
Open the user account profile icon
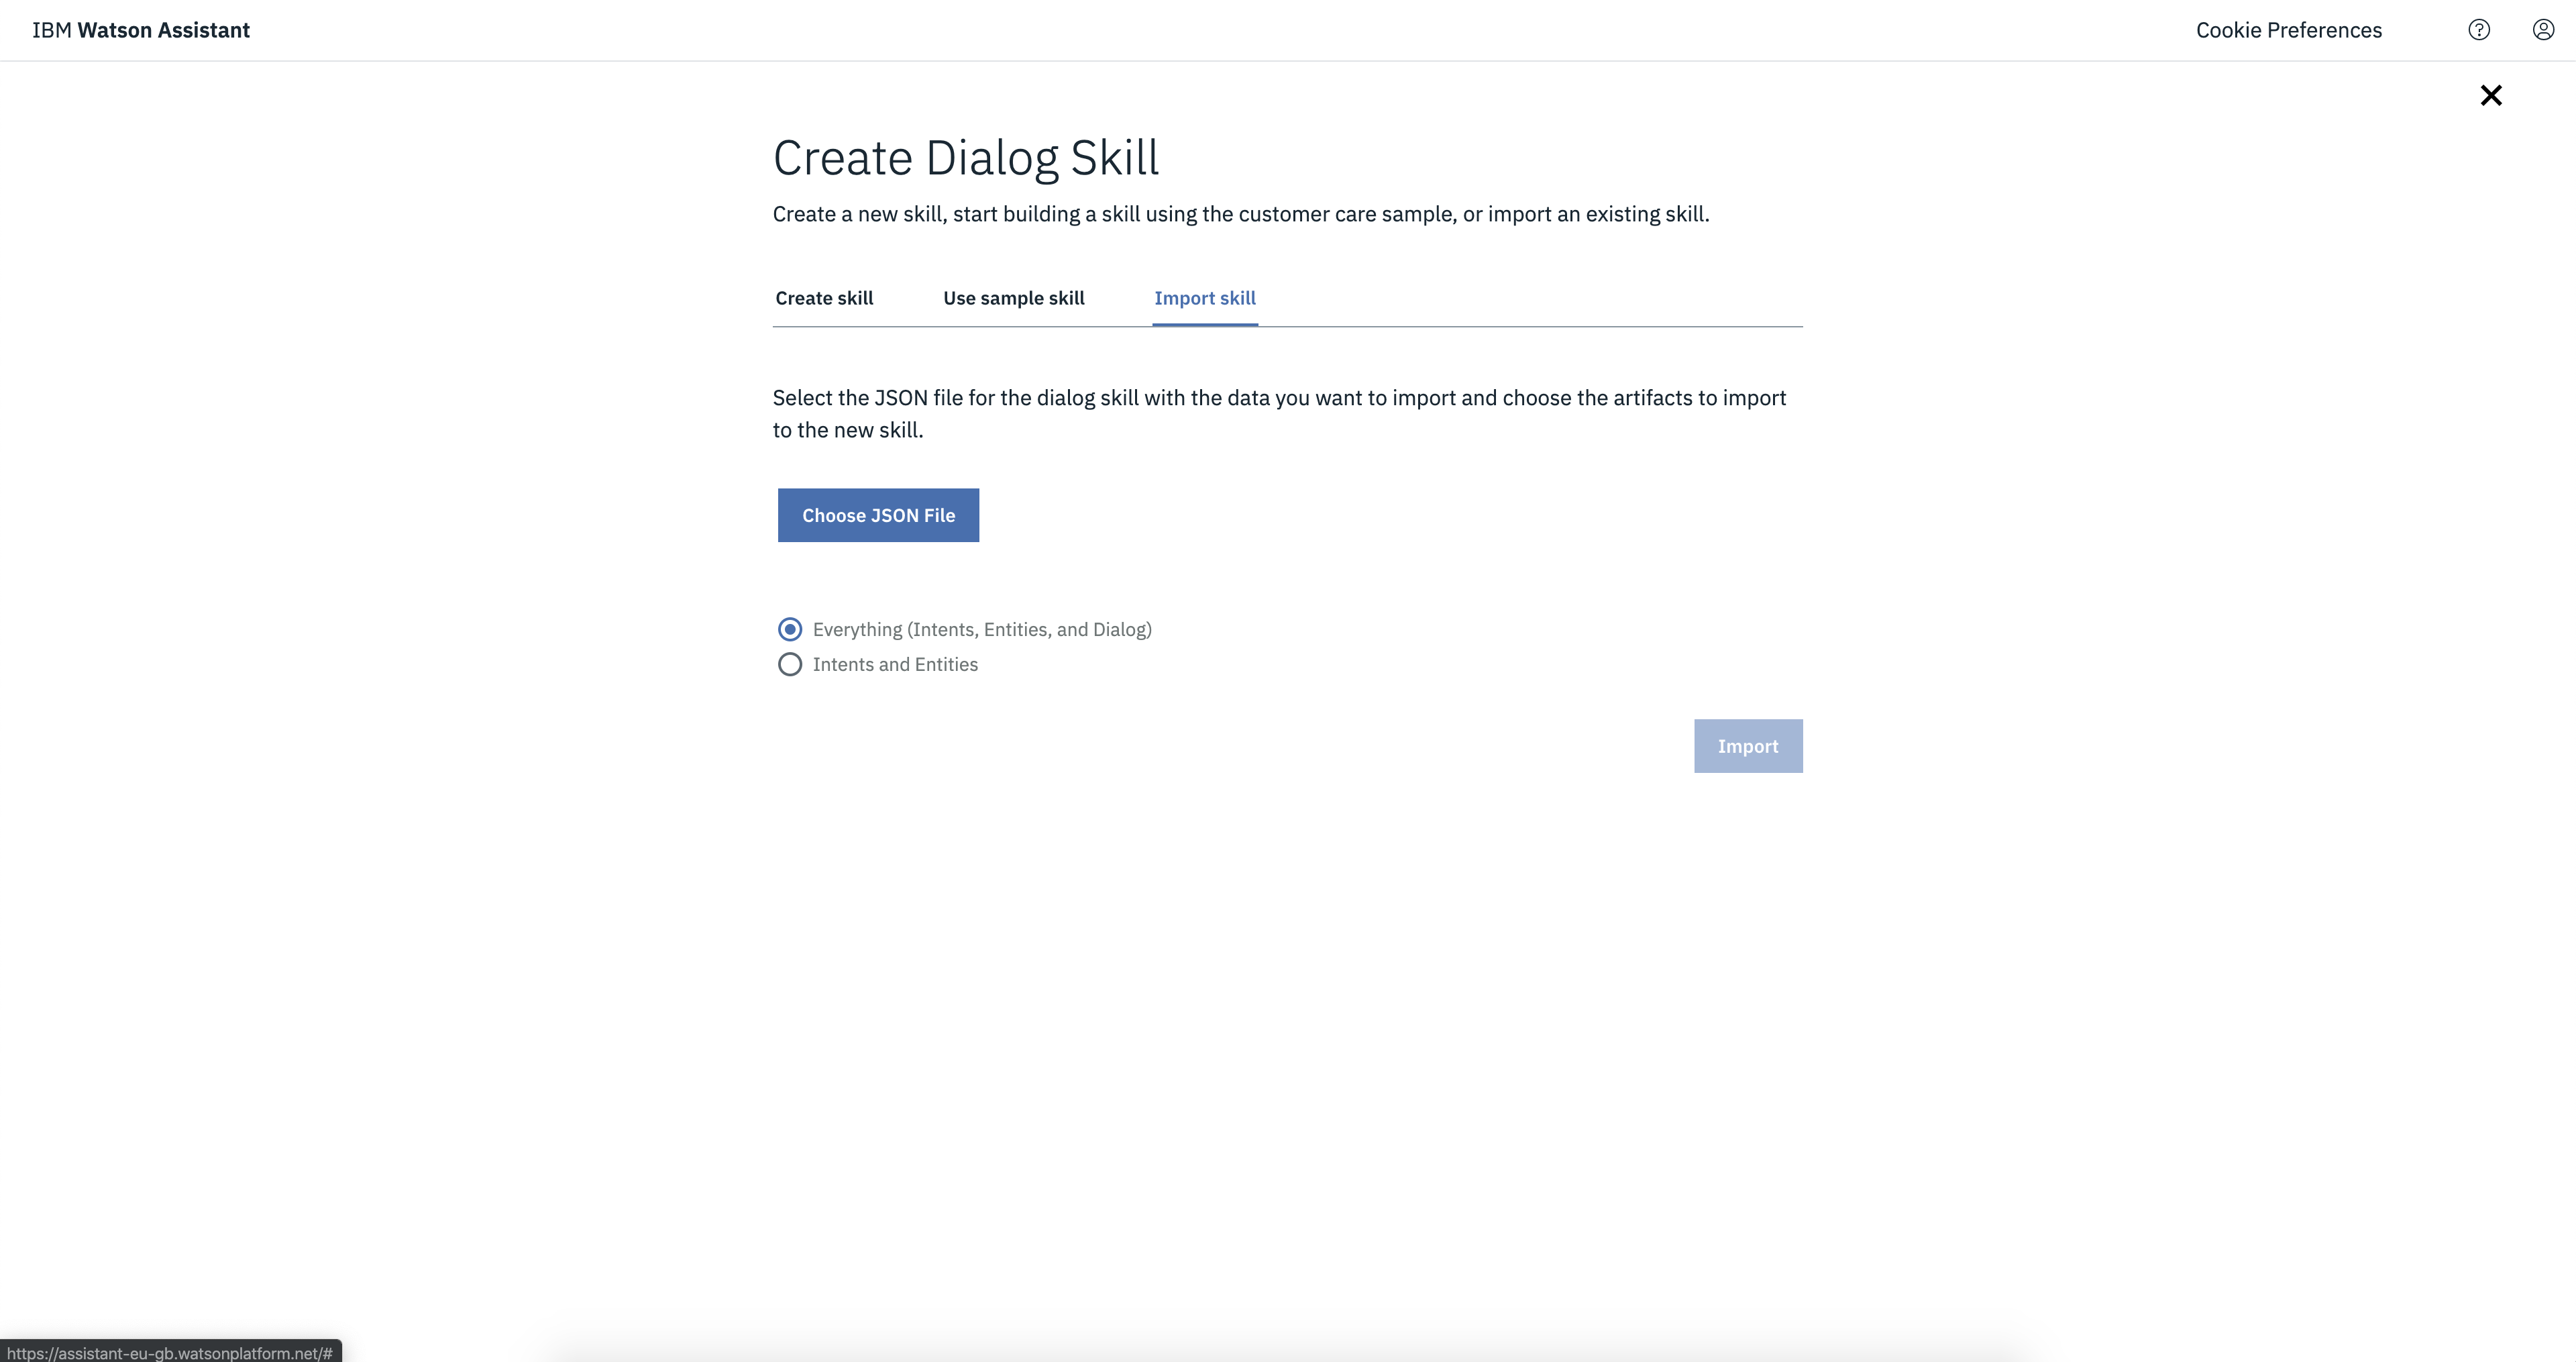coord(2543,30)
